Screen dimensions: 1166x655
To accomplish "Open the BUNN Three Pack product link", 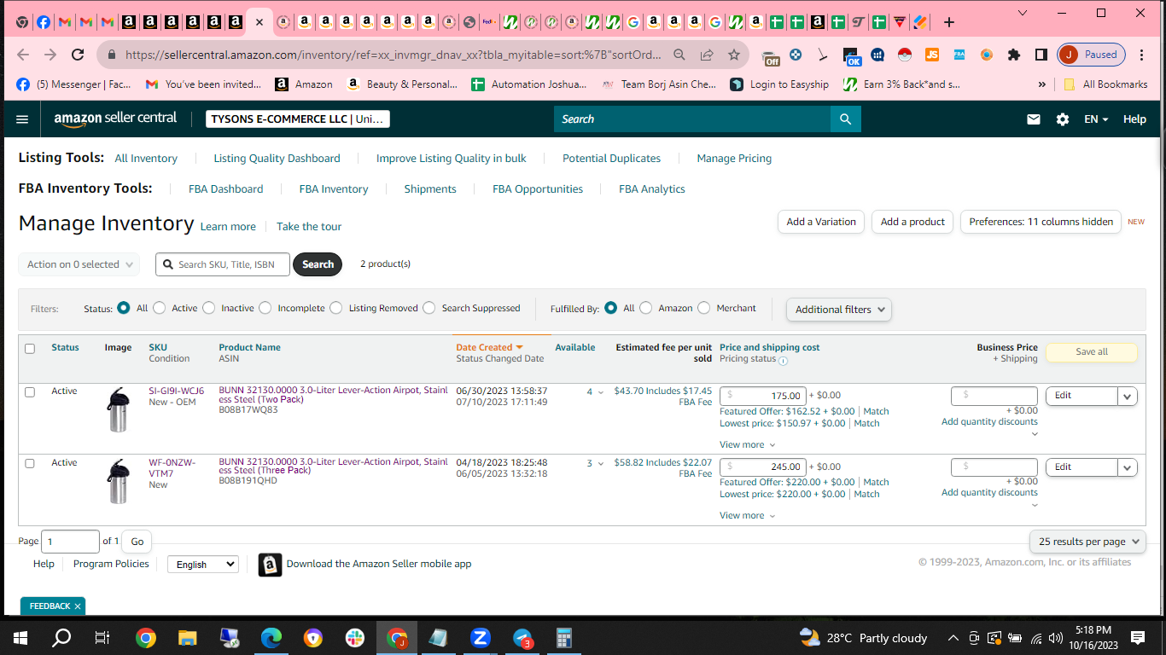I will [x=333, y=466].
